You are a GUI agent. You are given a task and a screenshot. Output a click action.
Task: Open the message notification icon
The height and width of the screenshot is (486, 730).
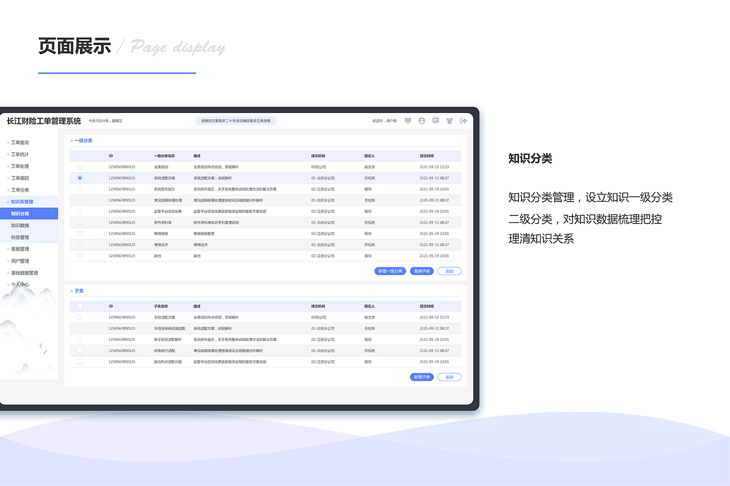(435, 120)
